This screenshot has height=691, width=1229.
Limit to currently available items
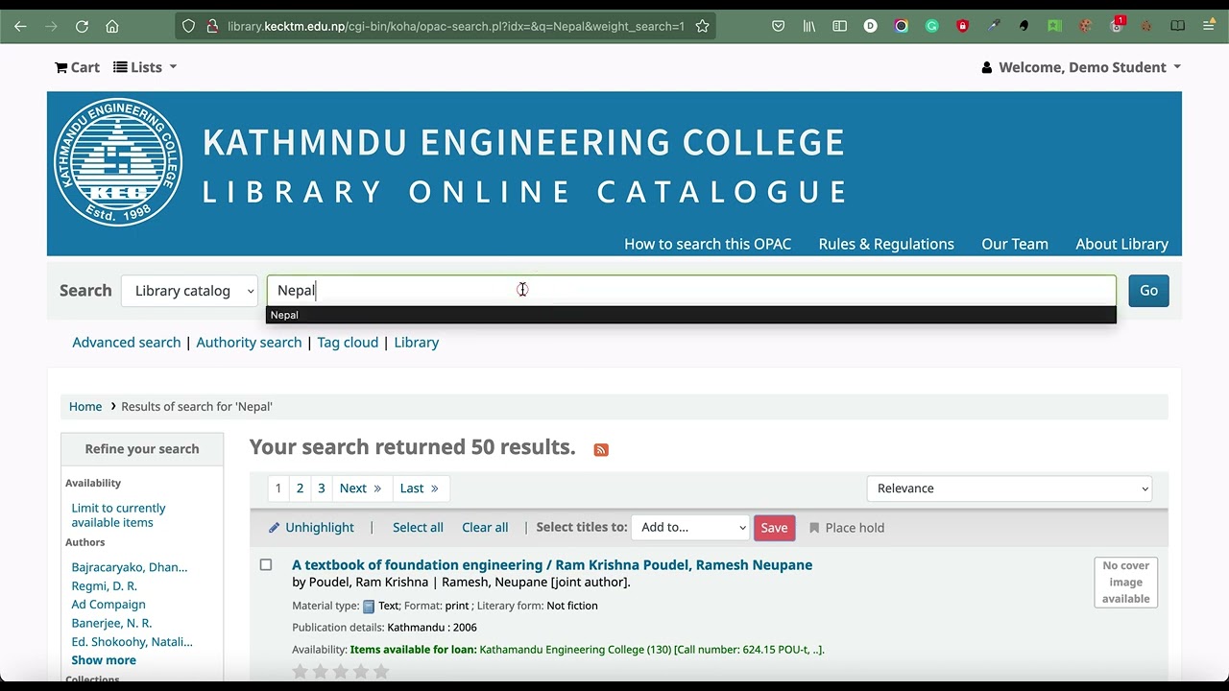point(118,515)
